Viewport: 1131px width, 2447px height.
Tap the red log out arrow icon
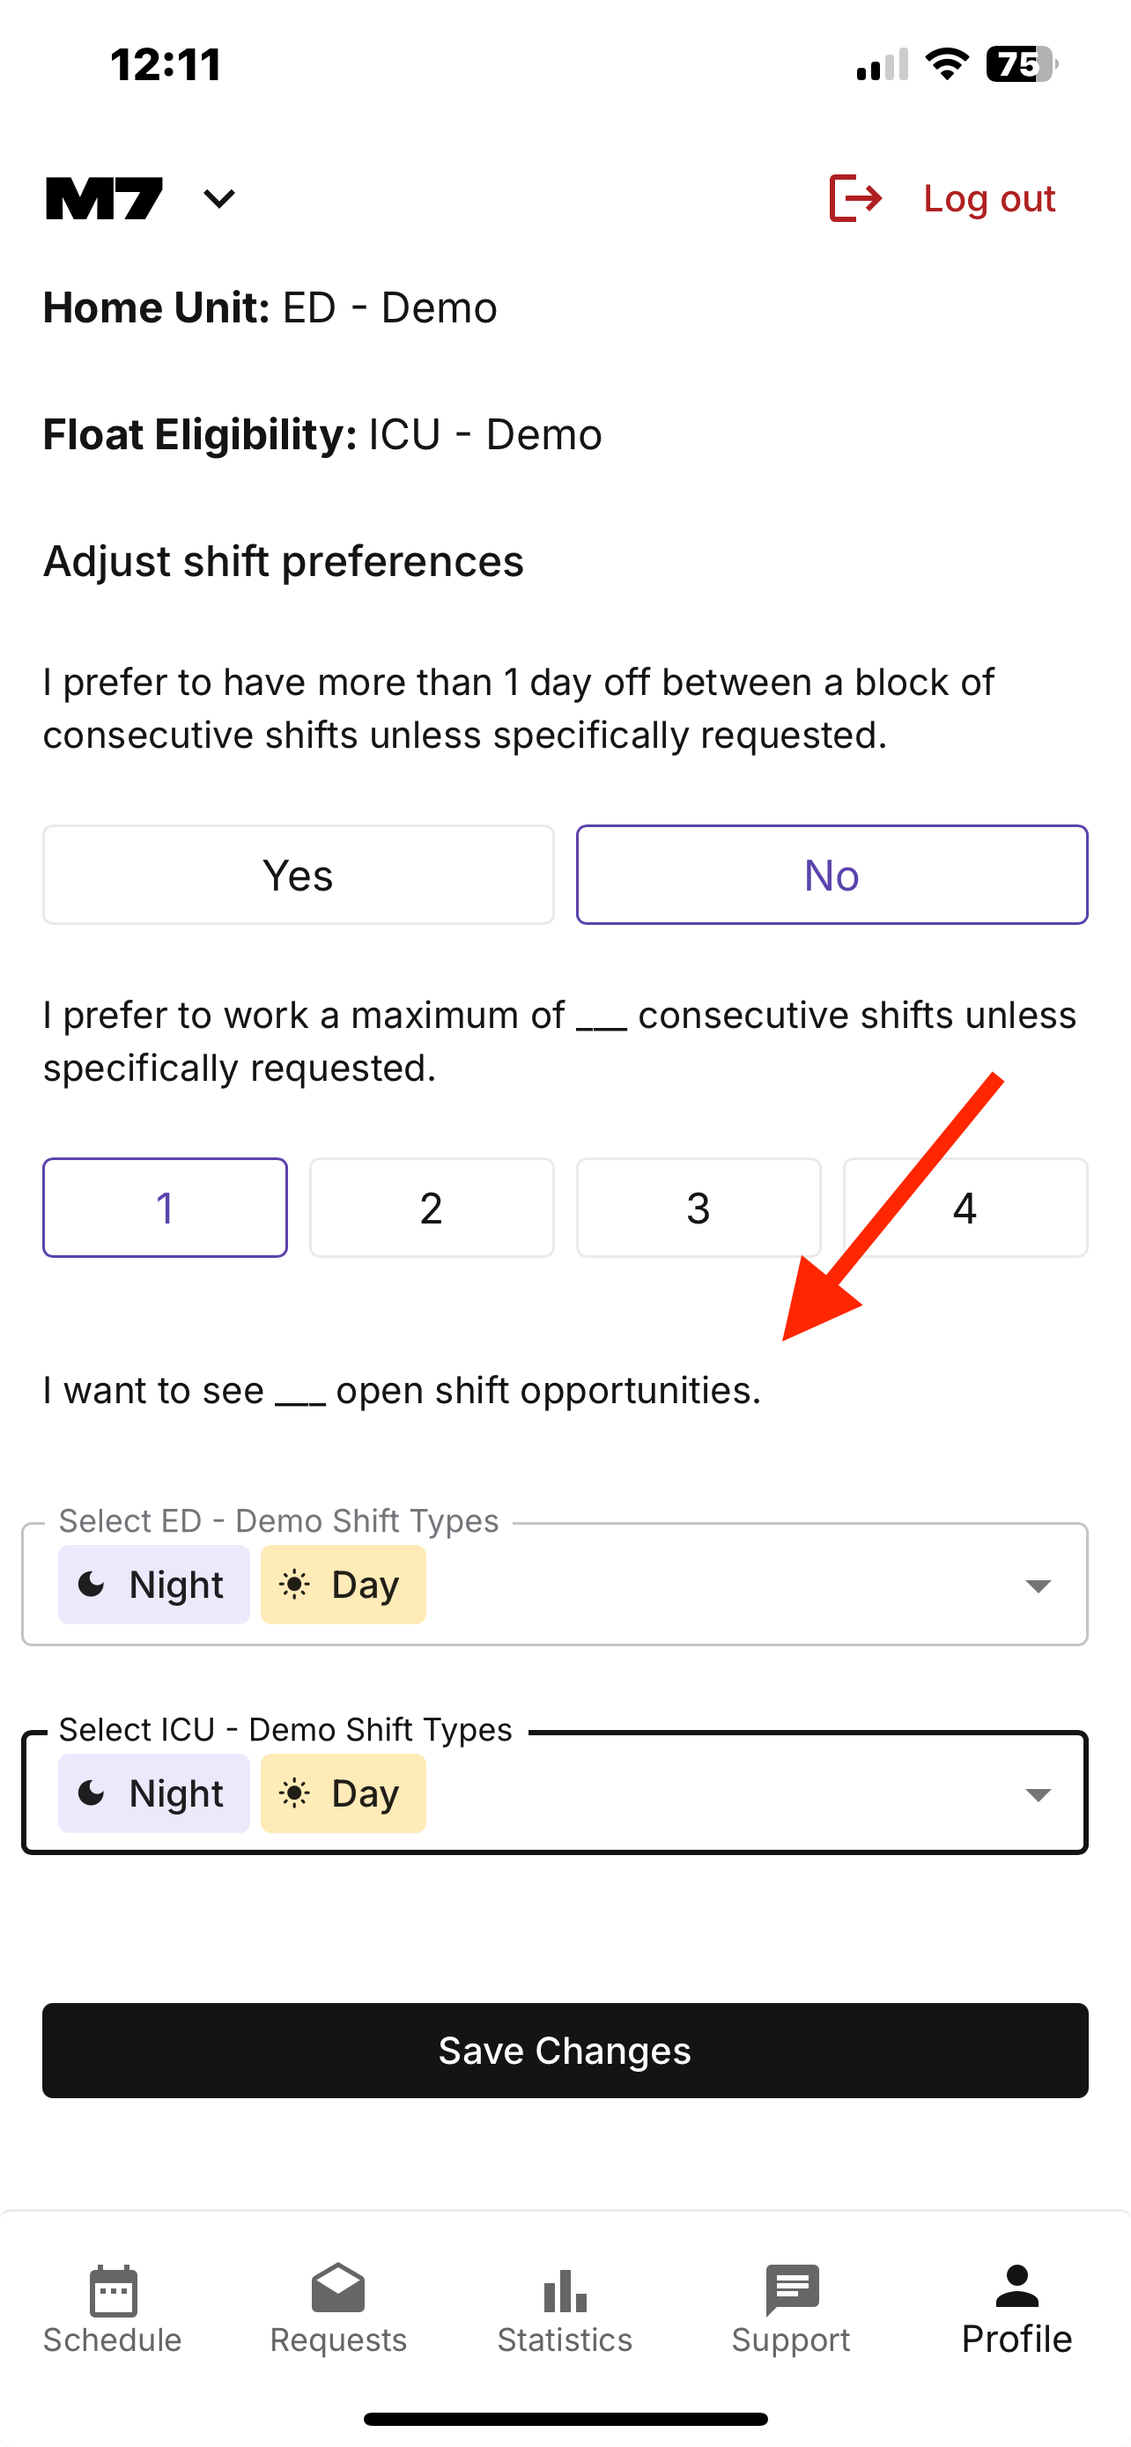coord(855,198)
